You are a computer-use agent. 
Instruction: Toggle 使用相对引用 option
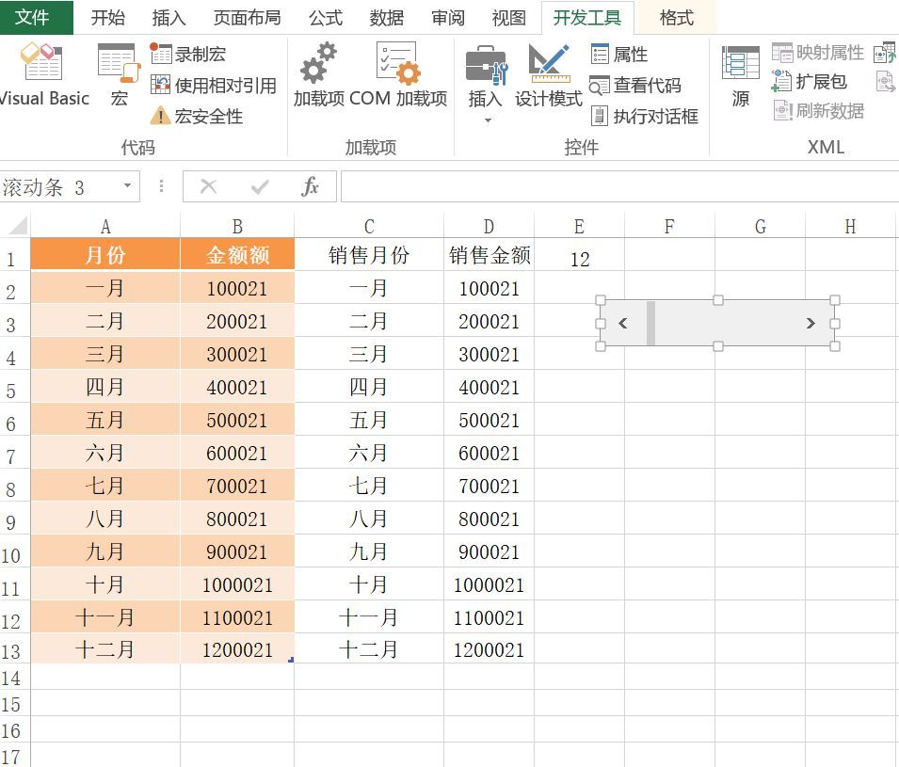tap(214, 86)
